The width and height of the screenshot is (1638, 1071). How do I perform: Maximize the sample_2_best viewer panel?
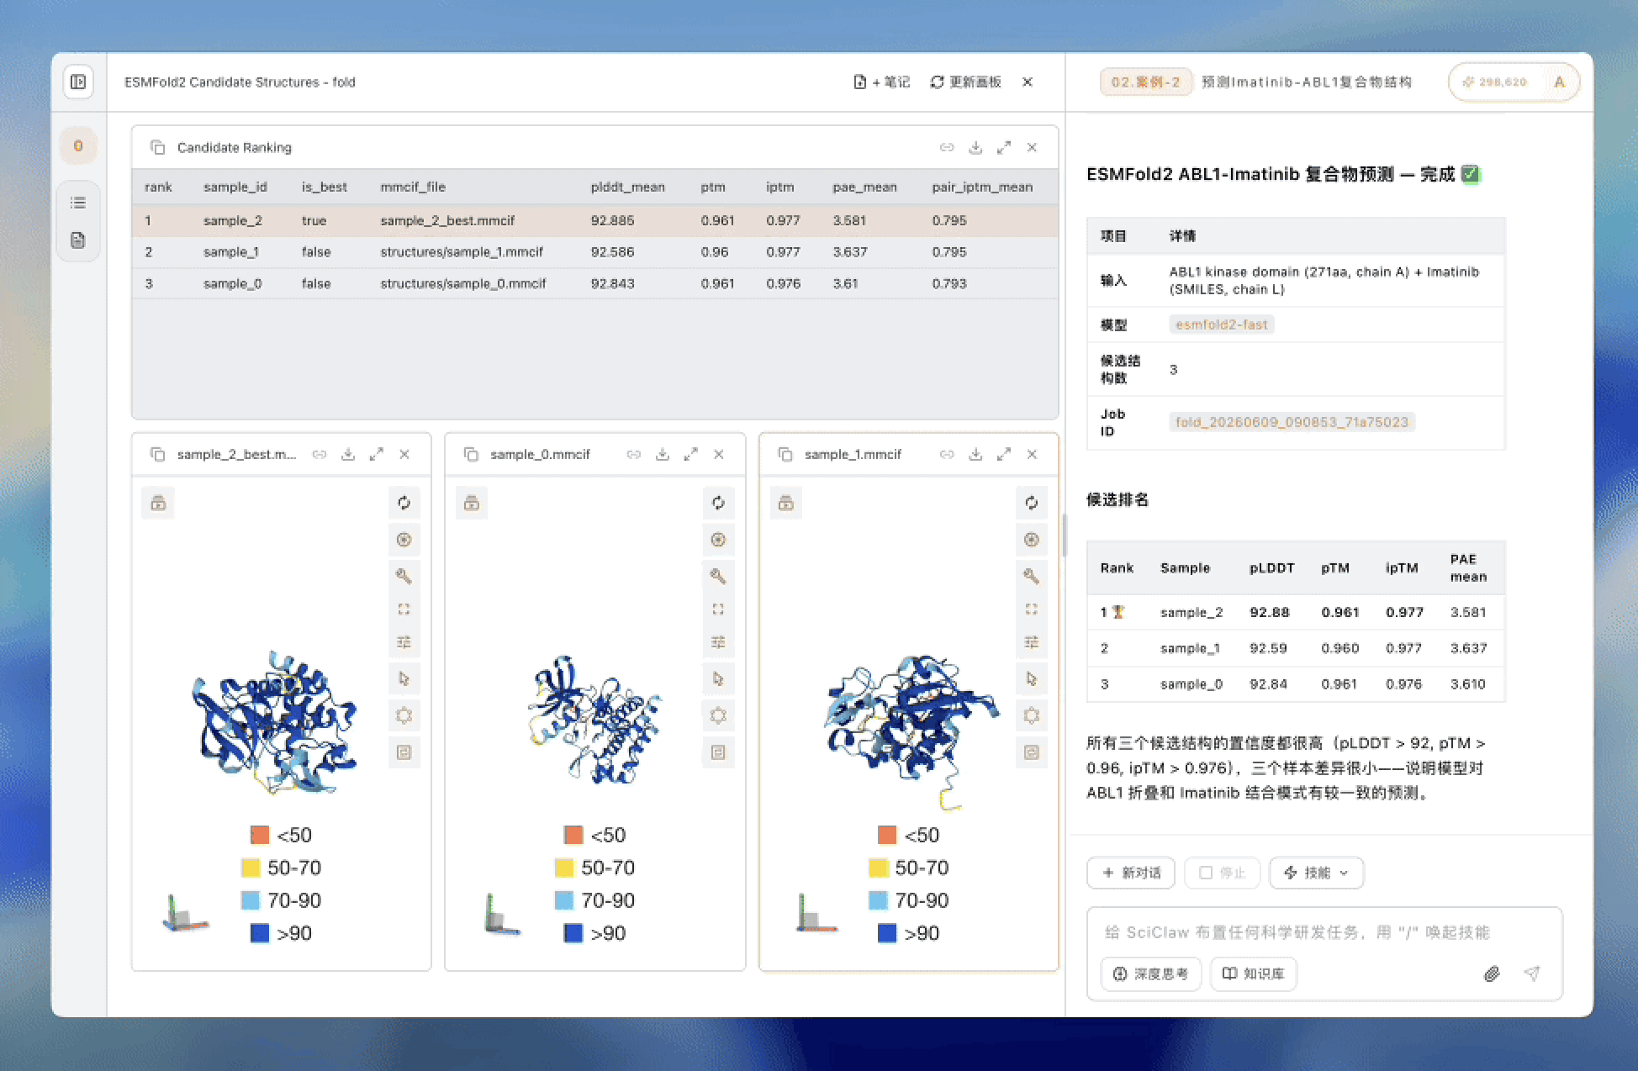377,454
